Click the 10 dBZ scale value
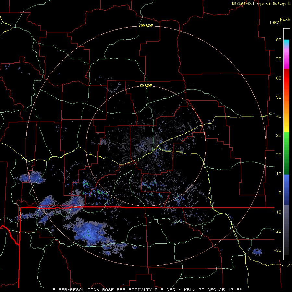Viewport: 292px width, 292px height. [x=279, y=174]
